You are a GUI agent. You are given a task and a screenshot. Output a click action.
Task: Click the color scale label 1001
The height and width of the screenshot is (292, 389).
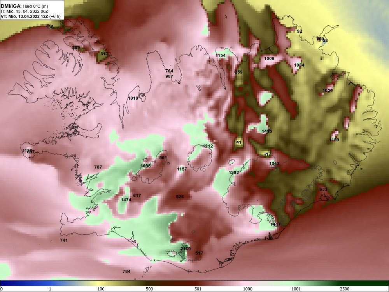pos(296,289)
